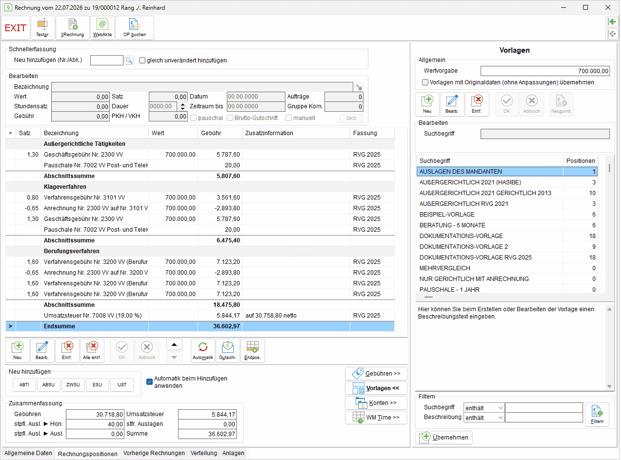This screenshot has width=621, height=460.
Task: Create a new template in Vorlagen panel
Action: point(427,104)
